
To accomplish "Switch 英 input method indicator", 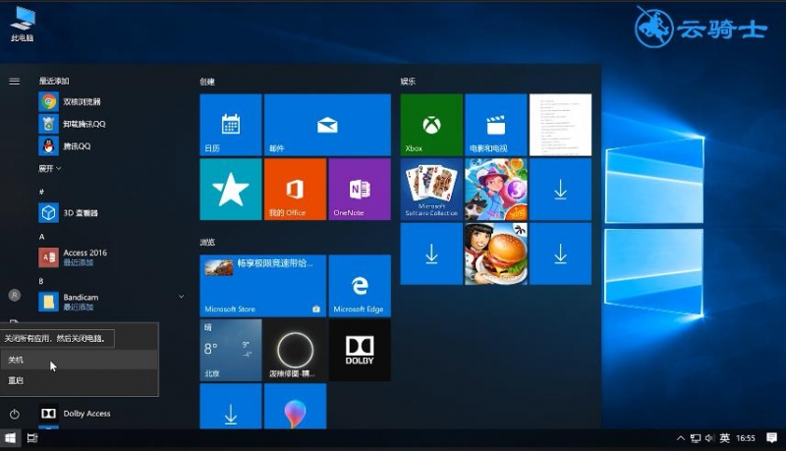I will pos(725,438).
